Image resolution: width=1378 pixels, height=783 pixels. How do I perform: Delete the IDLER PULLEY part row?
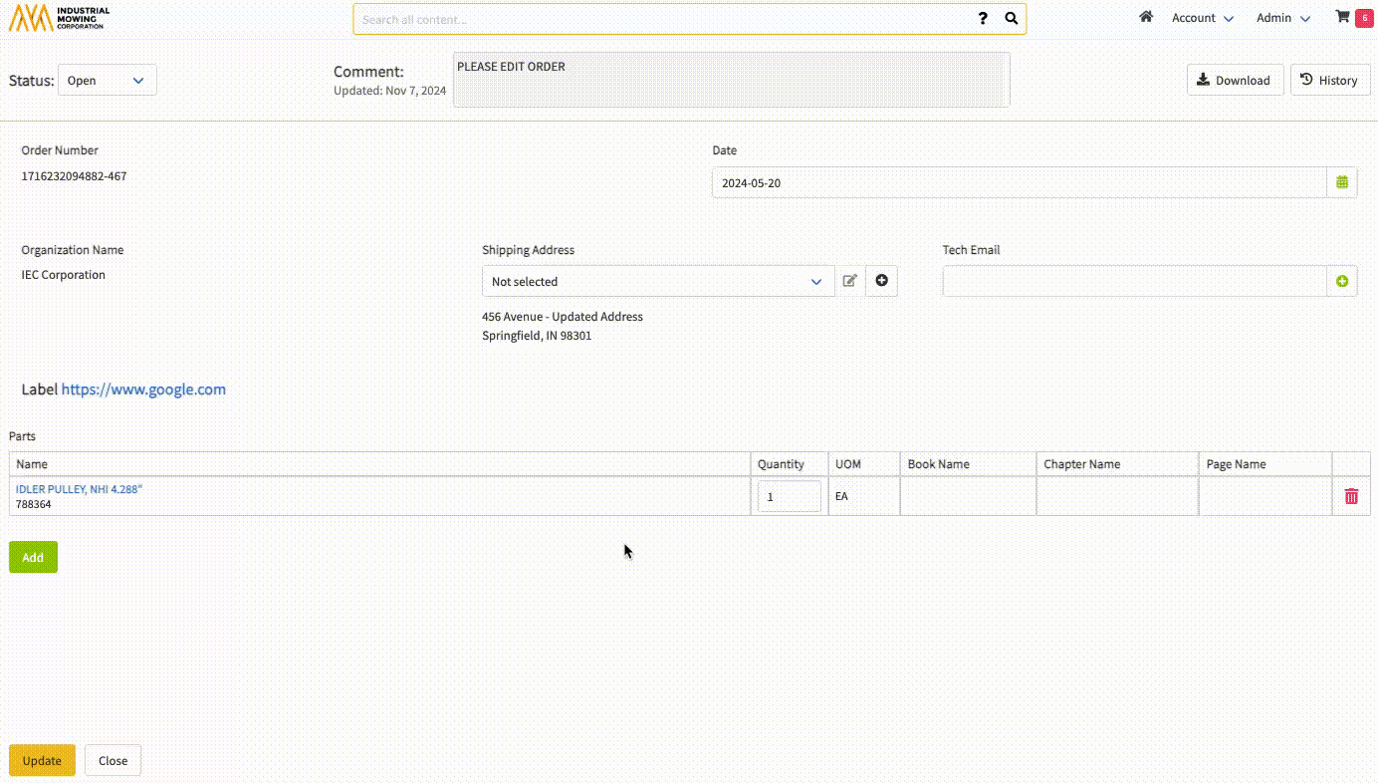[x=1351, y=496]
